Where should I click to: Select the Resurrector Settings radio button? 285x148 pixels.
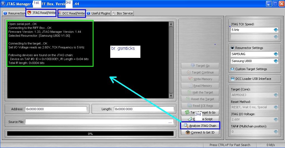233,48
